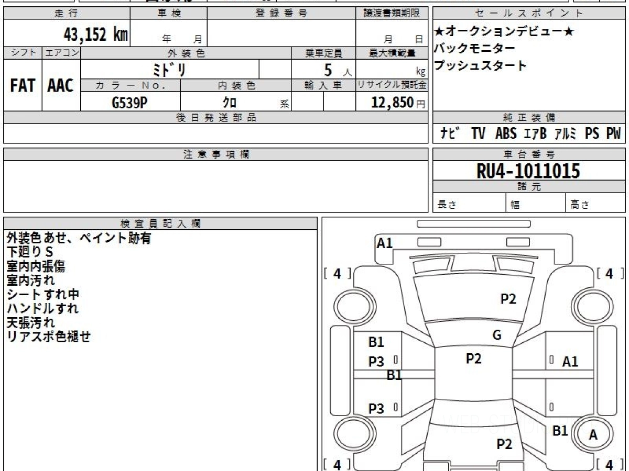Select the AAC air conditioner value

coord(61,86)
